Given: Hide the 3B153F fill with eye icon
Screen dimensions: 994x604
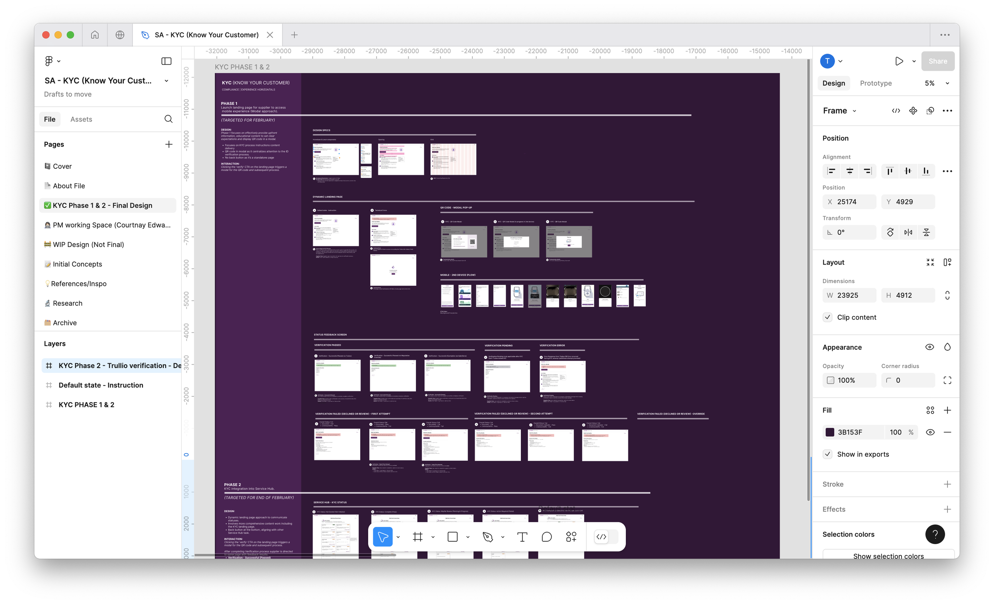Looking at the screenshot, I should pyautogui.click(x=930, y=432).
